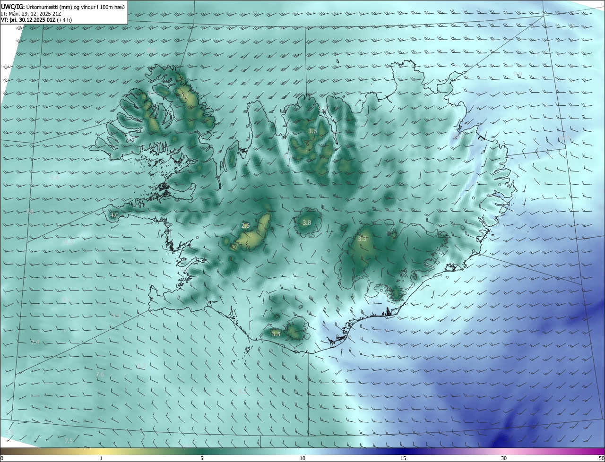
Task: Click the 7.6 value over the ocean
Action: 100,374
